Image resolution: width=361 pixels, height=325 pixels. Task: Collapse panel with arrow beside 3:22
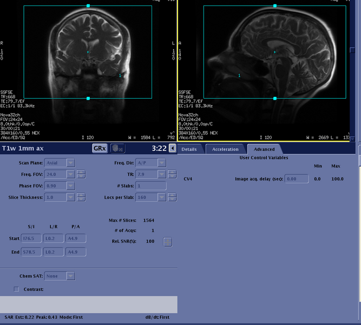coord(172,148)
